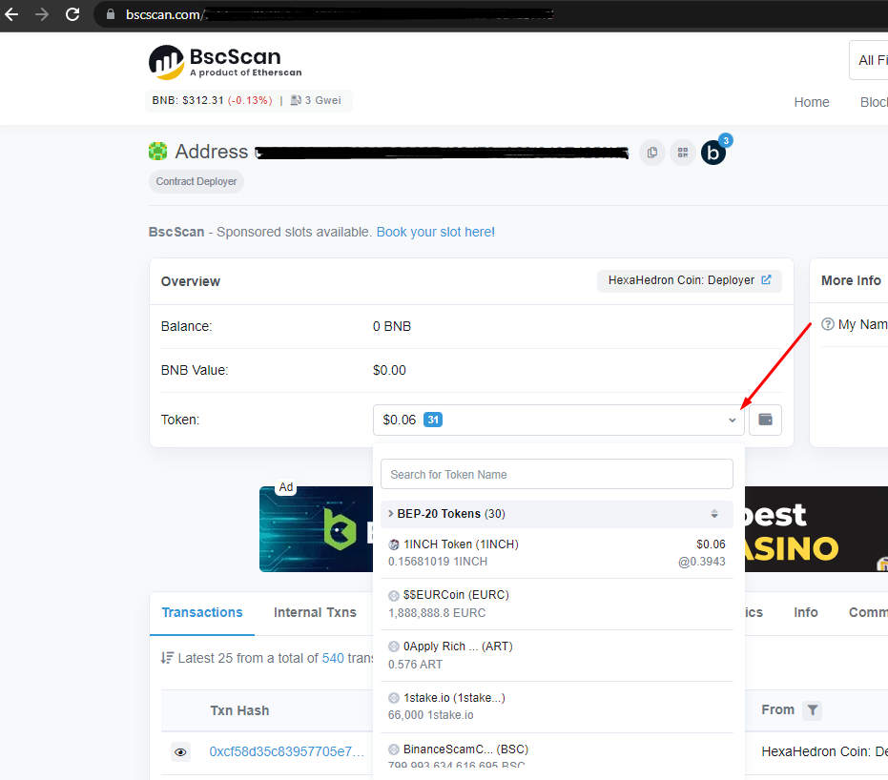View site info via the padlock icon
The image size is (888, 780).
pos(111,14)
